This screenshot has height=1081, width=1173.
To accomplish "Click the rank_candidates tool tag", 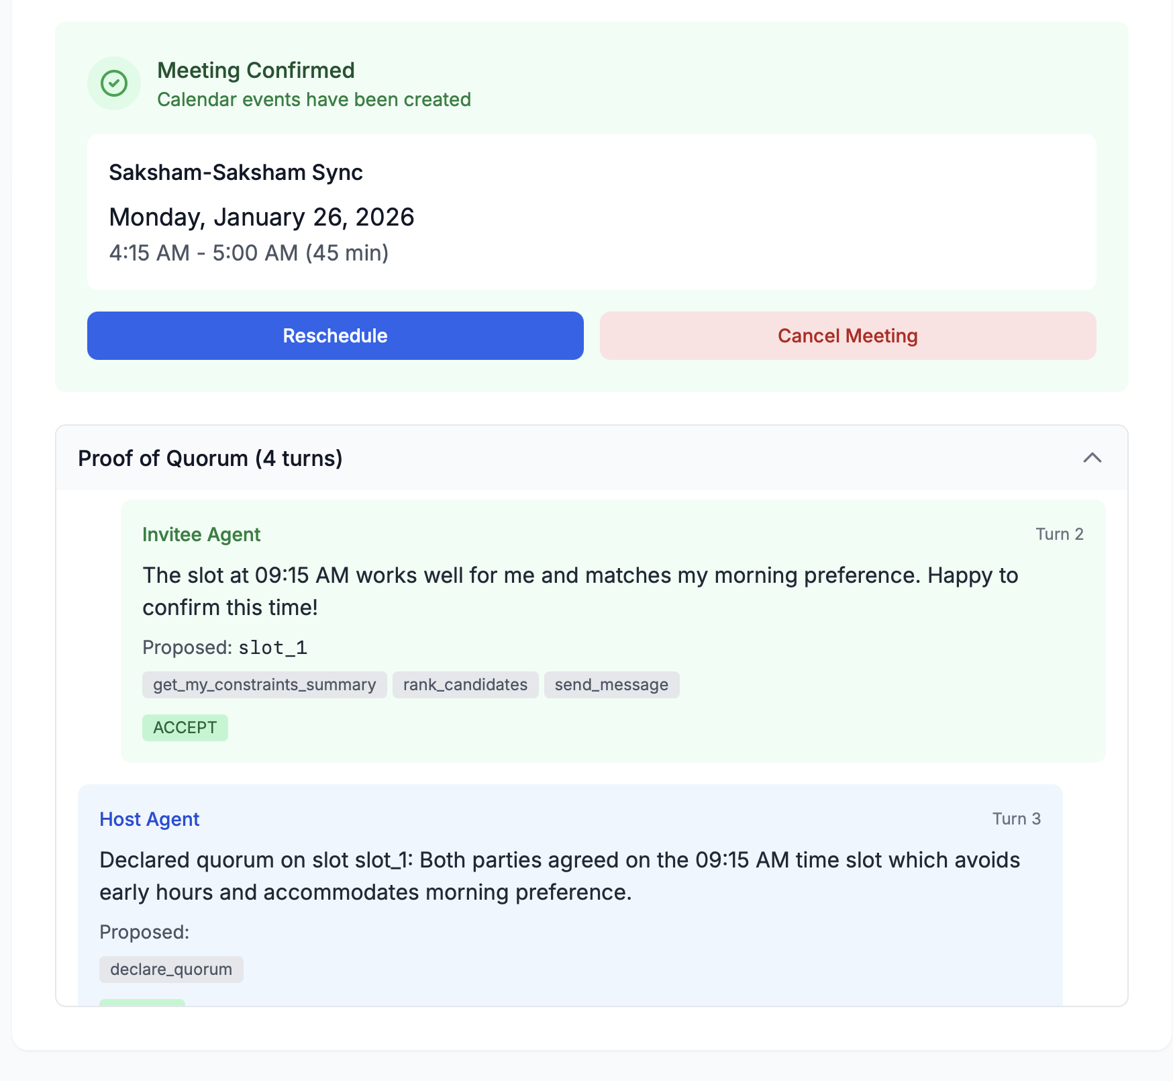I will [x=465, y=685].
